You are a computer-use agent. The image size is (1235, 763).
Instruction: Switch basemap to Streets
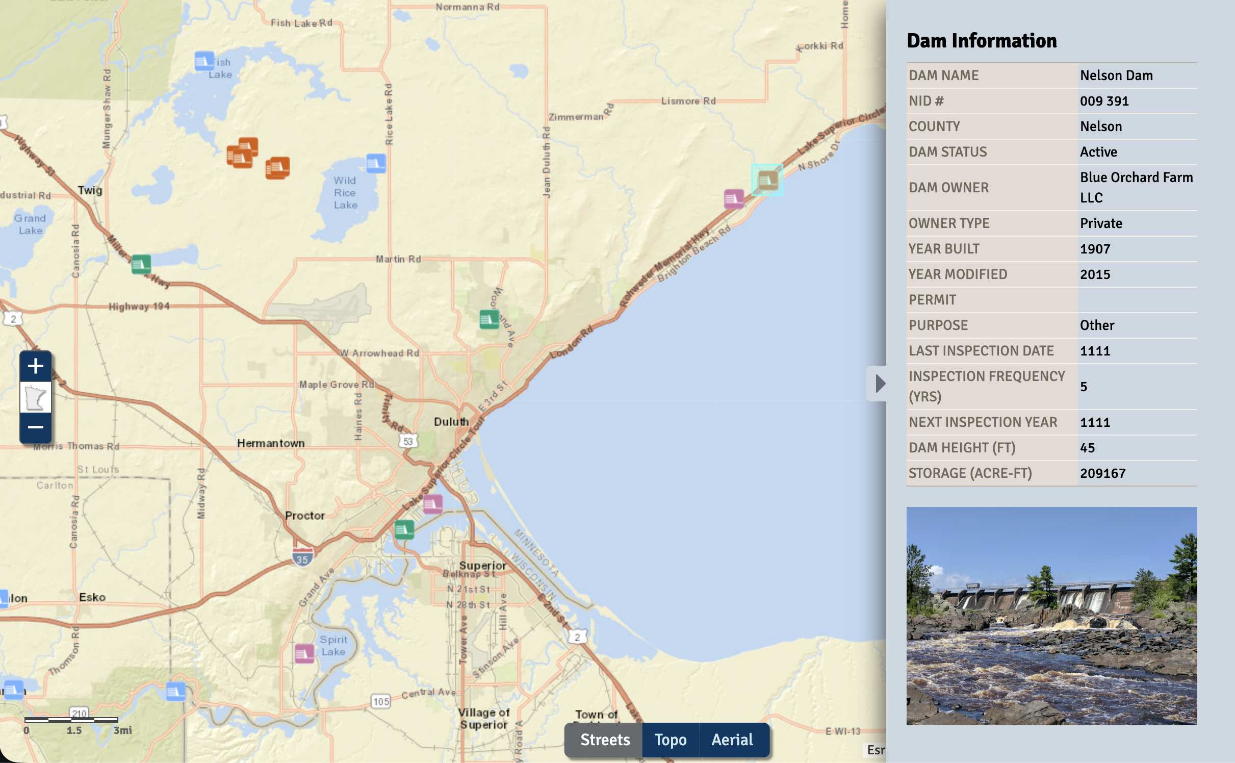pyautogui.click(x=605, y=740)
